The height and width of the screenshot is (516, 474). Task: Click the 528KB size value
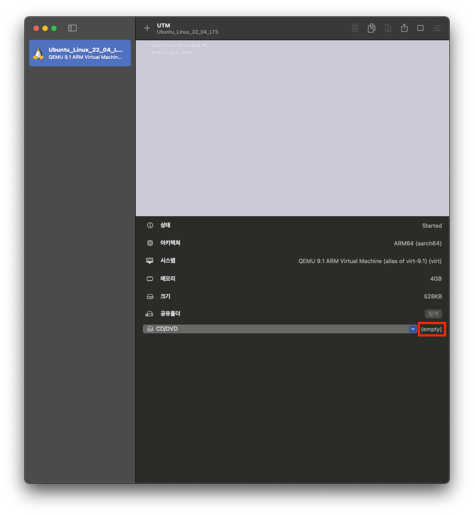tap(433, 297)
